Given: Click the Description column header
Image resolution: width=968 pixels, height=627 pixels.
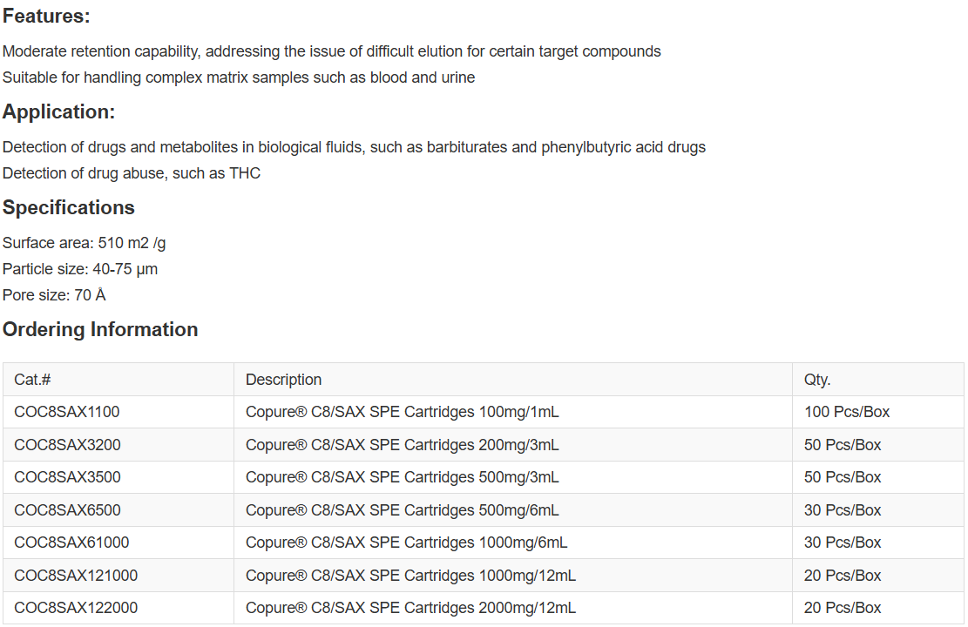Looking at the screenshot, I should [x=283, y=380].
